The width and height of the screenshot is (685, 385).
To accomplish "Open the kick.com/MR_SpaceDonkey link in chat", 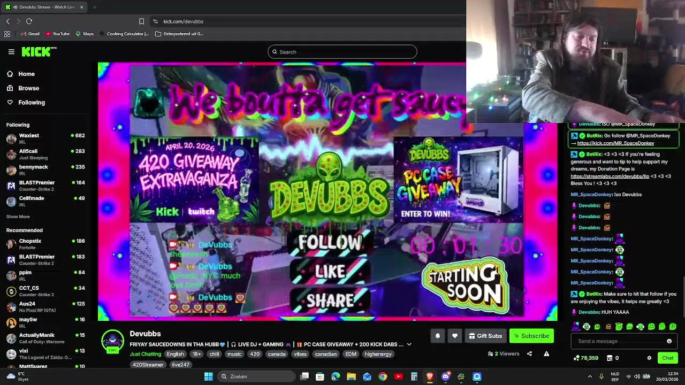I will (x=615, y=143).
